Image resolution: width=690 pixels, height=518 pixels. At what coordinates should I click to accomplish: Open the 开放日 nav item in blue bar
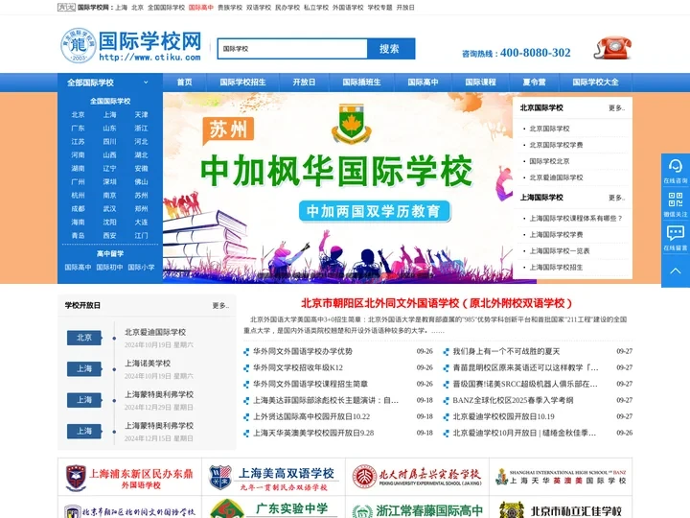point(304,82)
